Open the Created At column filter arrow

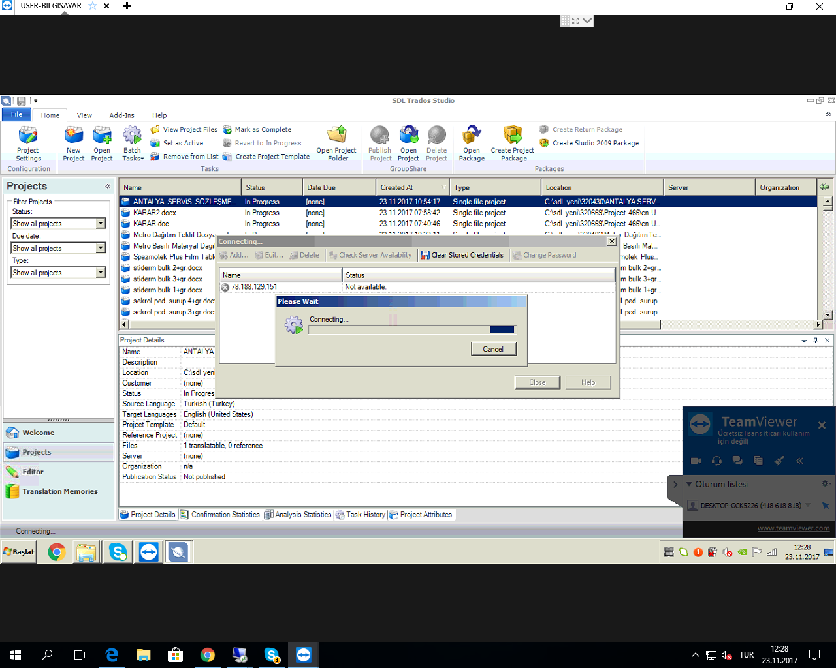pyautogui.click(x=443, y=187)
